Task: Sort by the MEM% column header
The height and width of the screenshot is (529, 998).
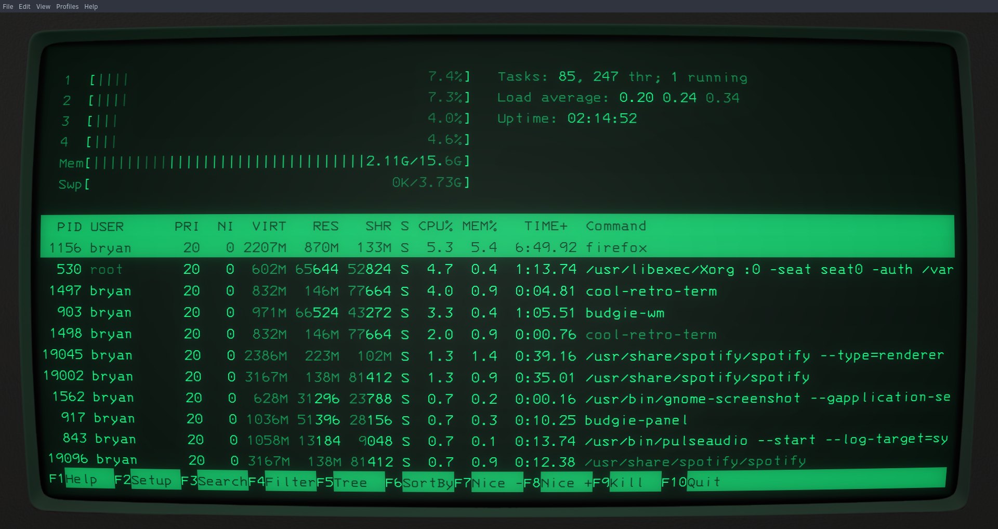Action: (x=480, y=226)
